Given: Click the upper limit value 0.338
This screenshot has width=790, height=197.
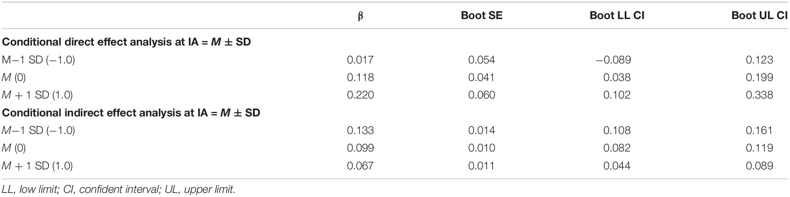Looking at the screenshot, I should pyautogui.click(x=759, y=95).
